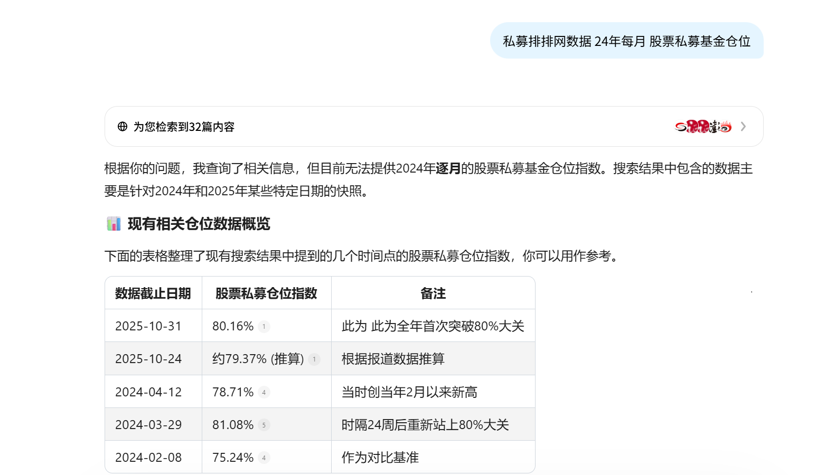835x475 pixels.
Task: Open citation badge beside 约79.37% (推算)
Action: [x=314, y=359]
